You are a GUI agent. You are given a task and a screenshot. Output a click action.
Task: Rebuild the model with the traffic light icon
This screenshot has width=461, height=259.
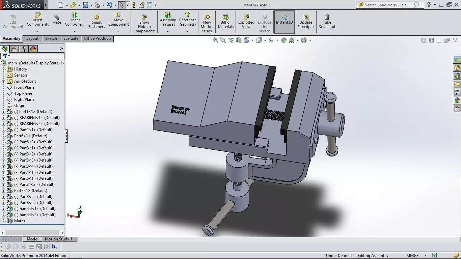[134, 5]
